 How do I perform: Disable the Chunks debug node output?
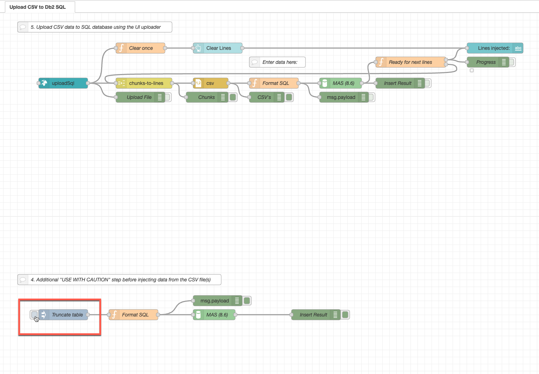click(233, 97)
